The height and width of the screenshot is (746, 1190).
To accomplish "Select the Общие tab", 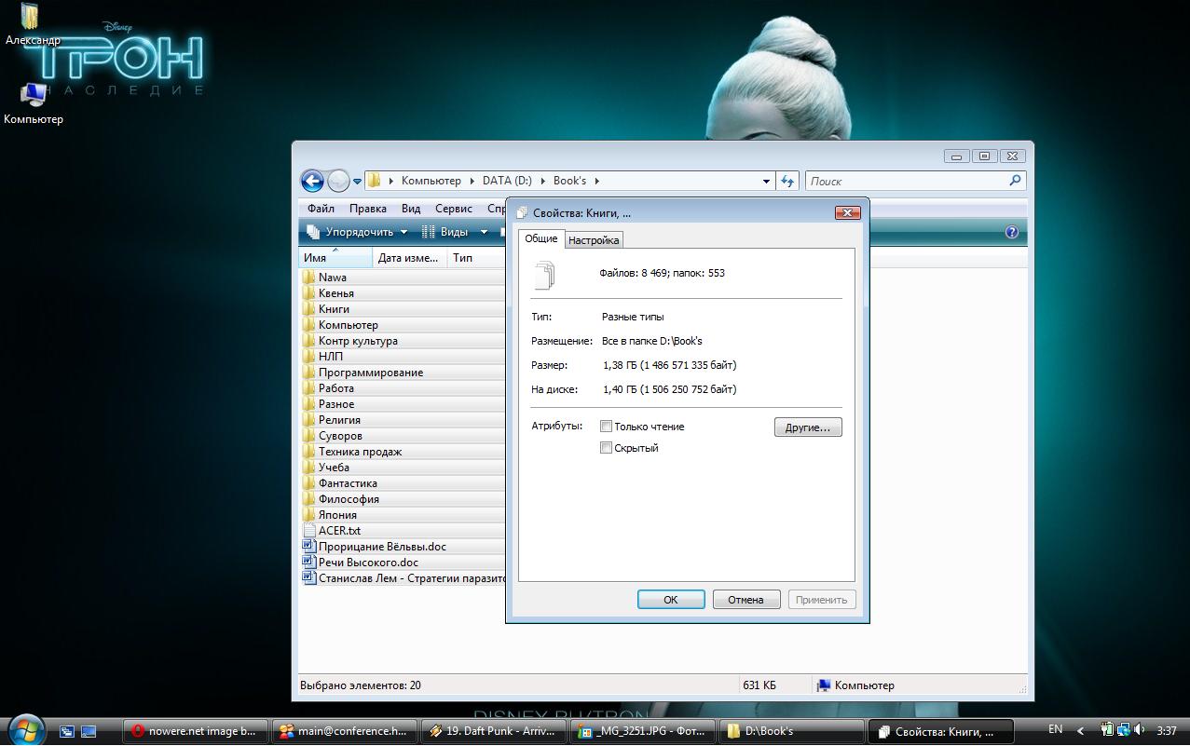I will click(541, 238).
